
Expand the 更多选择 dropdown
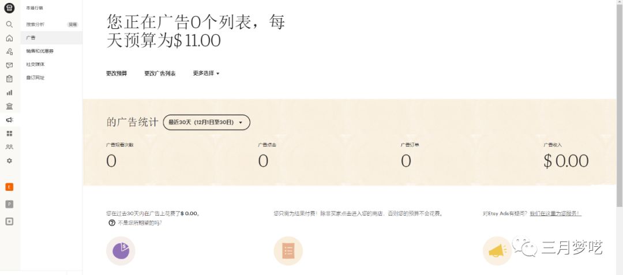pyautogui.click(x=206, y=73)
